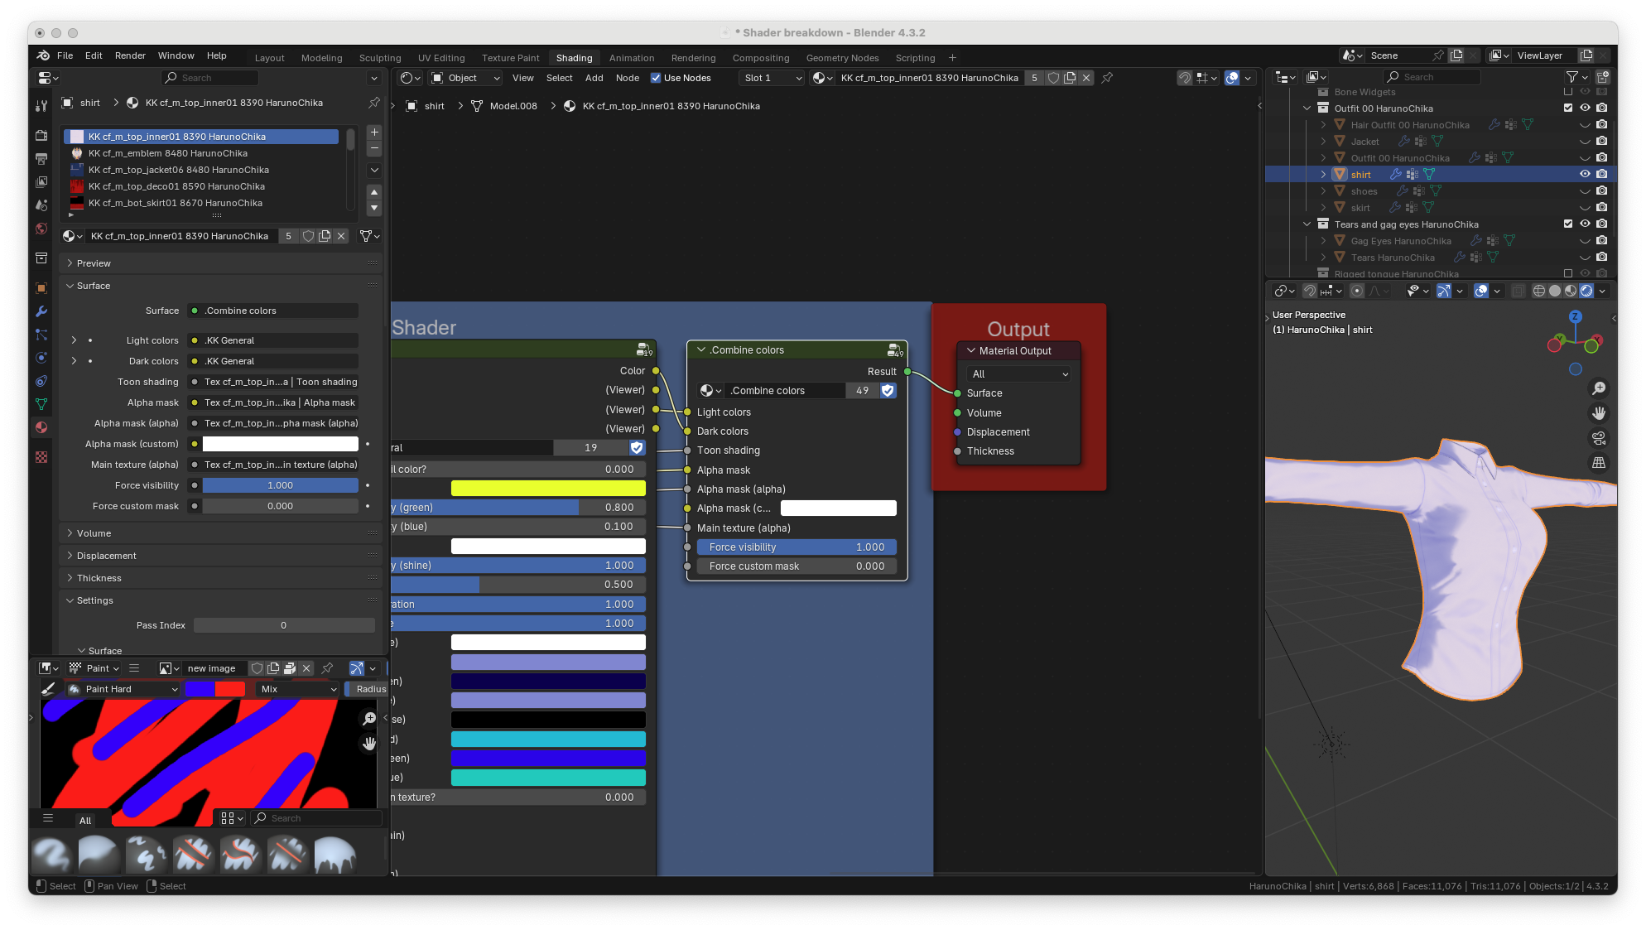This screenshot has height=930, width=1646.
Task: Unlink material with the X in node header
Action: (1086, 78)
